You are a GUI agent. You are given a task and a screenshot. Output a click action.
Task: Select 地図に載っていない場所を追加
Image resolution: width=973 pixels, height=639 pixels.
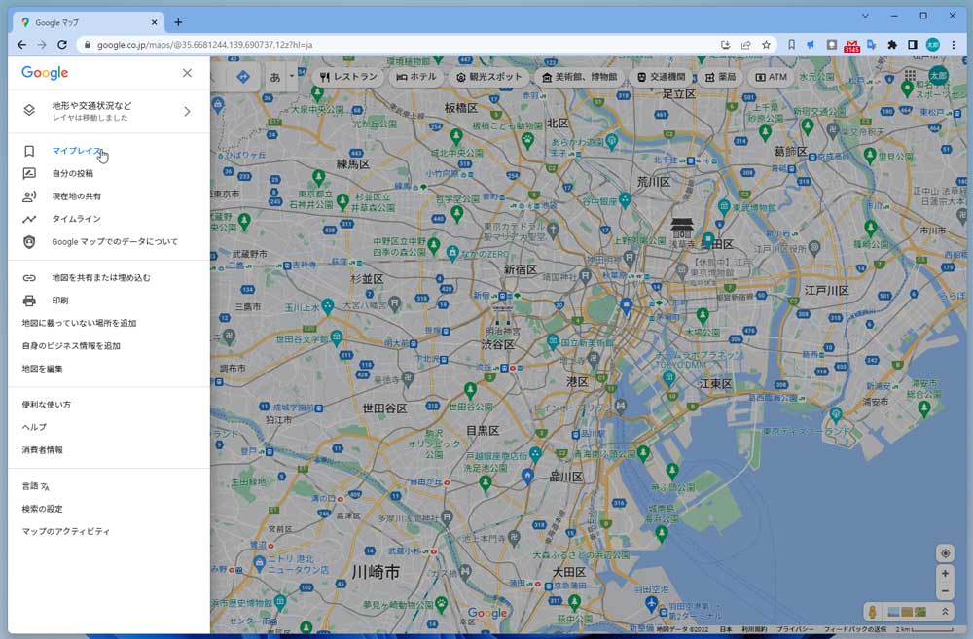[x=79, y=323]
